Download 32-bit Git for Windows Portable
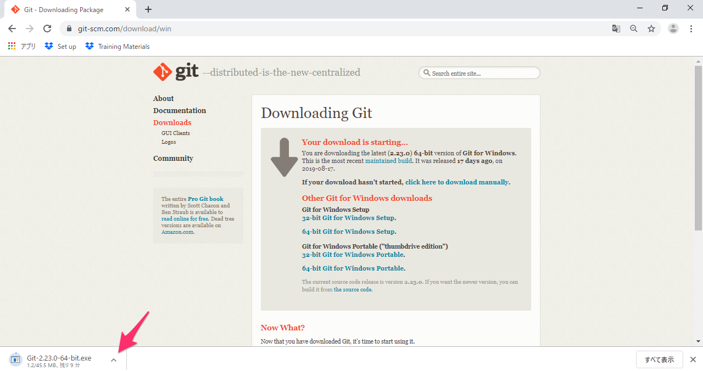The height and width of the screenshot is (371, 703). (353, 255)
